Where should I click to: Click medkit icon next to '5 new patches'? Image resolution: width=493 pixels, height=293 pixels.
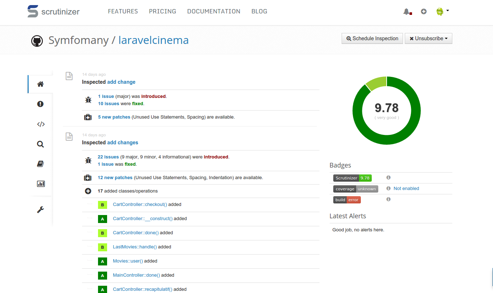pos(88,117)
